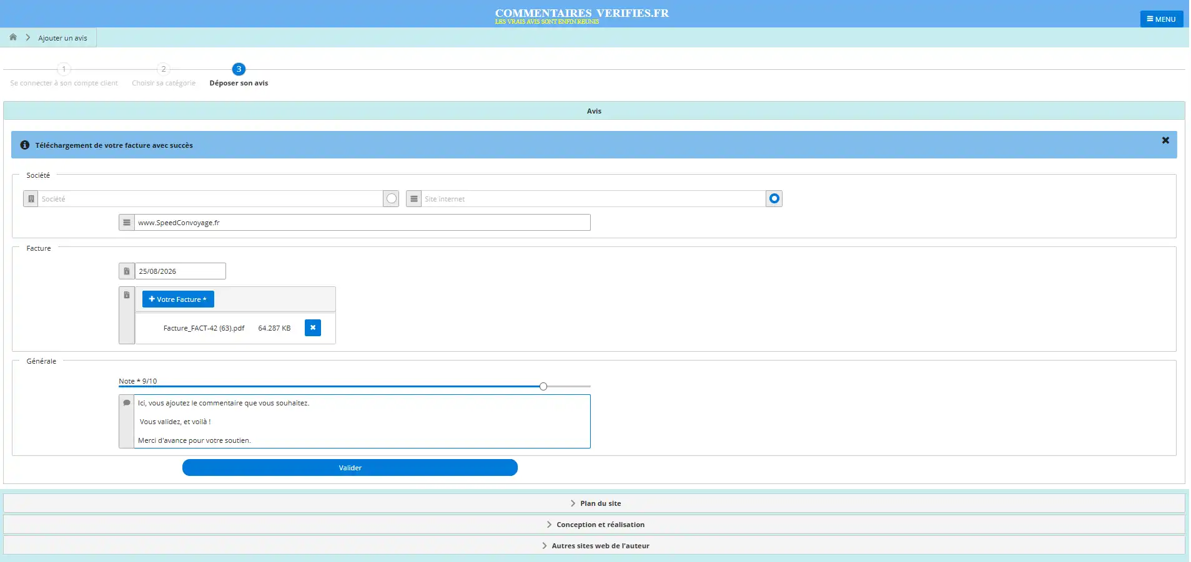Click the info icon in the success banner

[25, 145]
